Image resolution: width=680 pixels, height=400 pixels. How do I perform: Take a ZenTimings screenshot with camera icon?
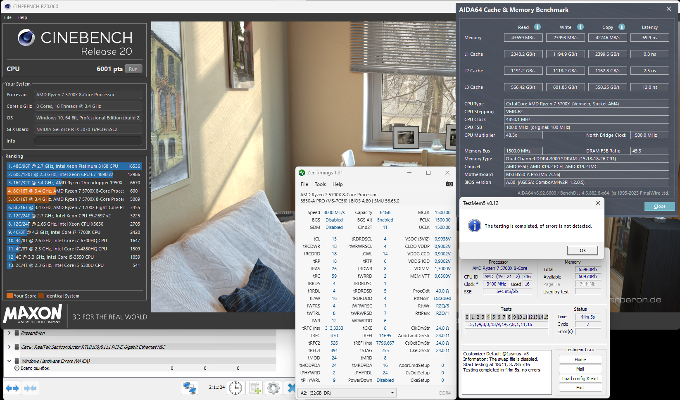pos(449,184)
